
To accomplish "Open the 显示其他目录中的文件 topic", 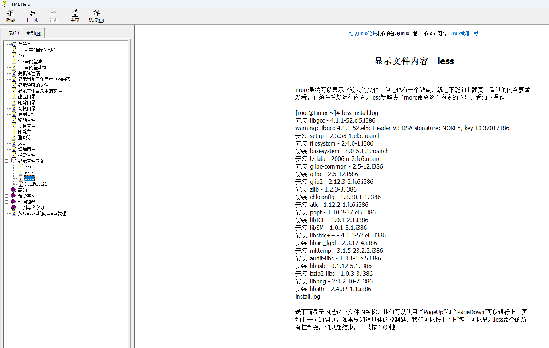I will 40,91.
